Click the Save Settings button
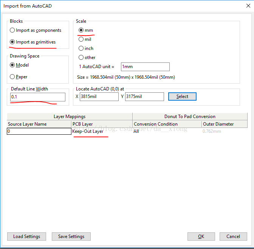 (71, 237)
